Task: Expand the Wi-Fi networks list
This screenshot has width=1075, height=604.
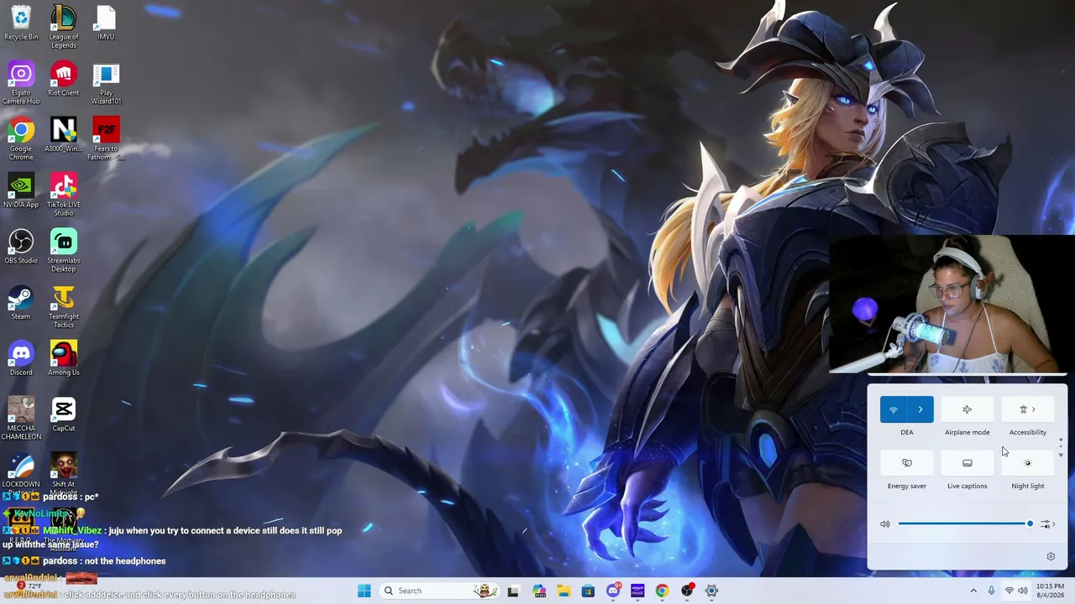Action: [920, 409]
